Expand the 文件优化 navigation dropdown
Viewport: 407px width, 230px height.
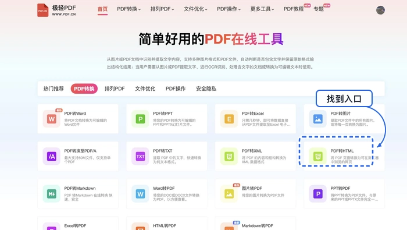(195, 9)
